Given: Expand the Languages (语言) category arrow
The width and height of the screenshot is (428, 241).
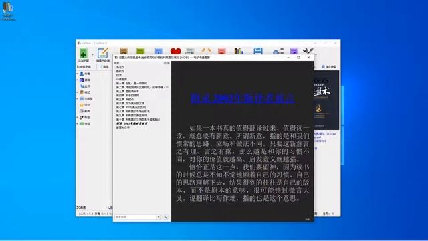Looking at the screenshot, I should 78,80.
